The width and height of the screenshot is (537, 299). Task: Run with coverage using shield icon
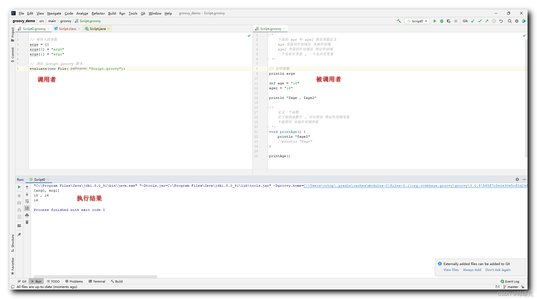point(448,21)
